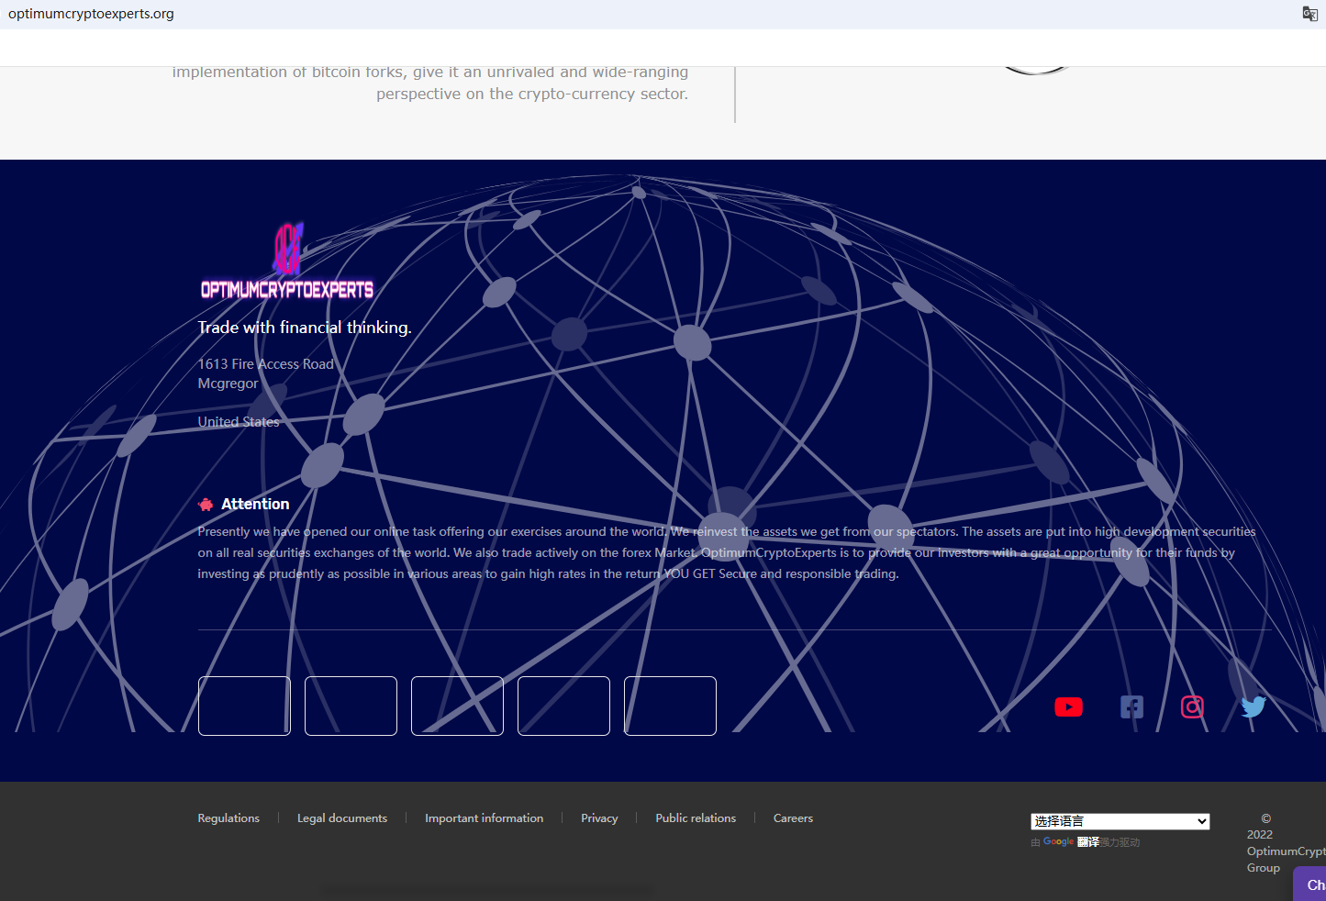The height and width of the screenshot is (901, 1326).
Task: Open Important information link
Action: point(484,818)
